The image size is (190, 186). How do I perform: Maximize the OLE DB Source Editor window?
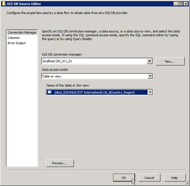tap(181, 4)
